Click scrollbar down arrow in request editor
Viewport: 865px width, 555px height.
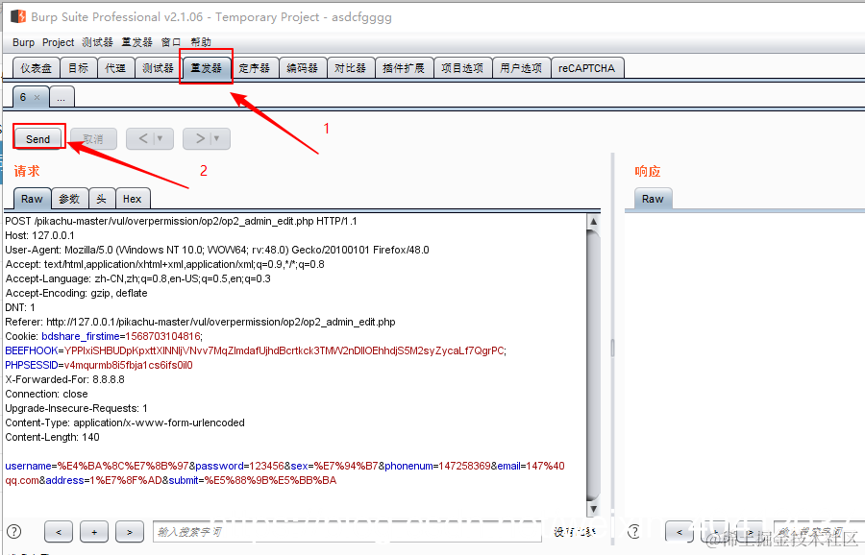point(594,509)
